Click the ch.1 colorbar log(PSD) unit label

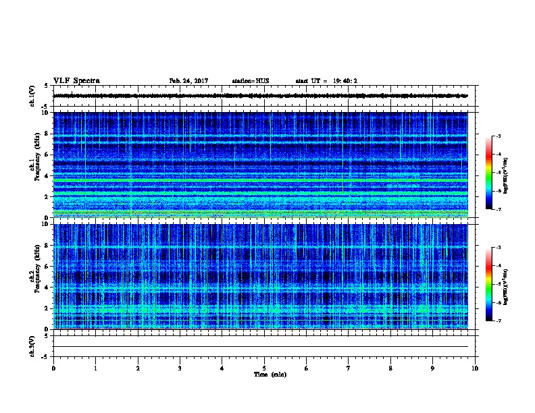tap(505, 175)
